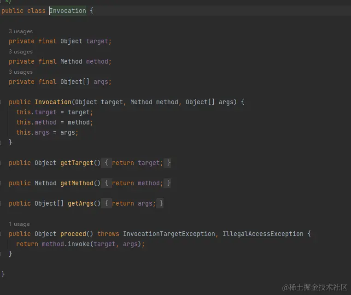
Task: Click the class keyword in declaration
Action: 36,11
